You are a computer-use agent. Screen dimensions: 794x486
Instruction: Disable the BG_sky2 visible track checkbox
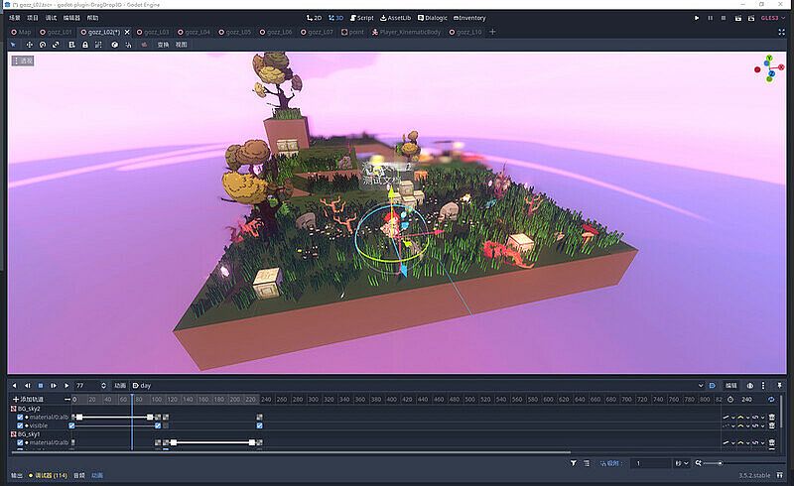(20, 425)
